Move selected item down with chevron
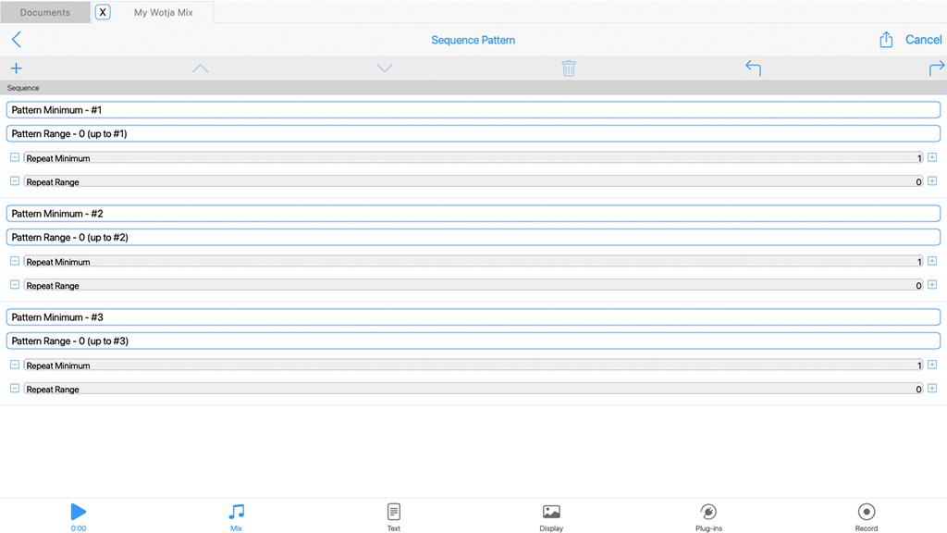The image size is (947, 533). click(x=385, y=68)
